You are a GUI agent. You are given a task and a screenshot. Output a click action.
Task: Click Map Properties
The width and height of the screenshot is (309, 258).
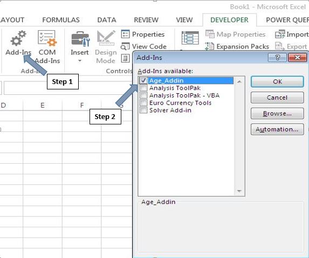pyautogui.click(x=235, y=34)
